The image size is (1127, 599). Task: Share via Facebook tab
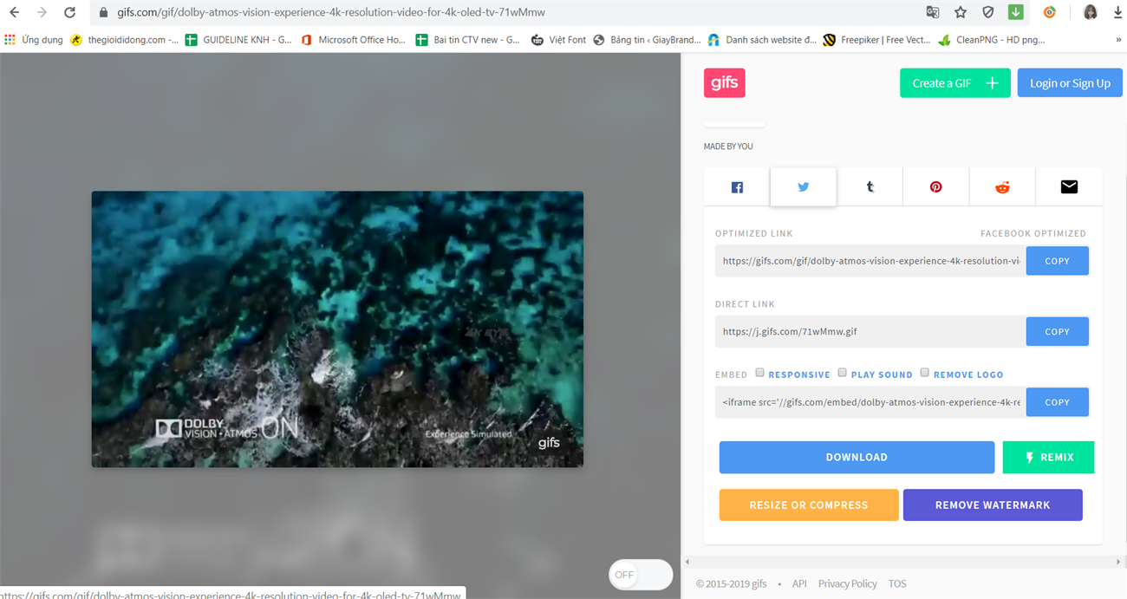point(737,187)
